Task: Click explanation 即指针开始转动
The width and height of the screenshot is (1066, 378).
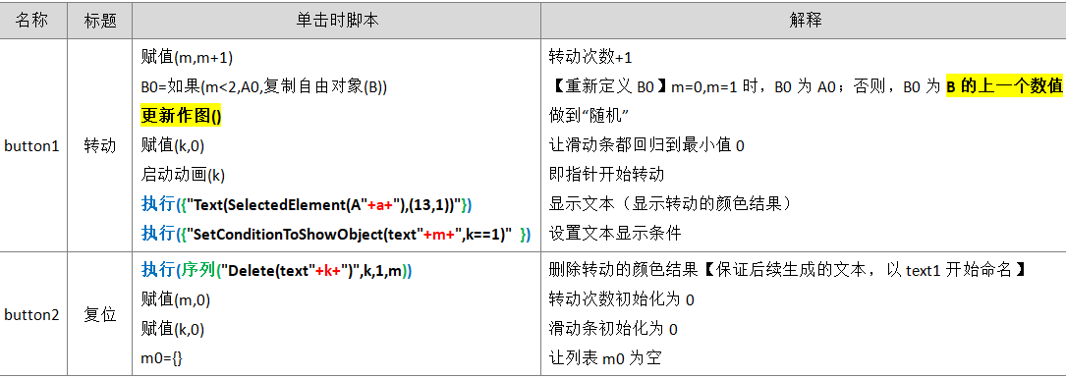Action: pos(606,175)
